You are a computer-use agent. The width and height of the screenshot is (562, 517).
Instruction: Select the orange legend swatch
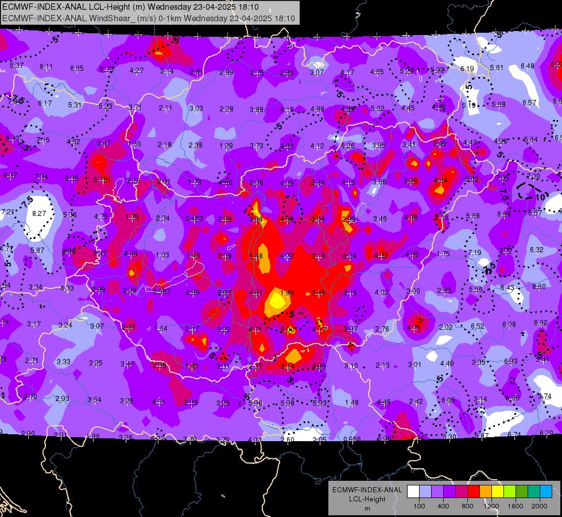click(486, 492)
